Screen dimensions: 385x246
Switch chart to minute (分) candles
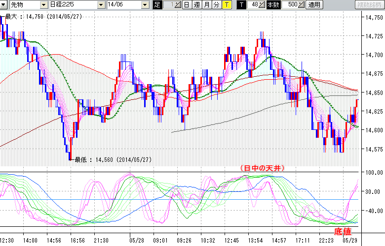click(x=216, y=5)
